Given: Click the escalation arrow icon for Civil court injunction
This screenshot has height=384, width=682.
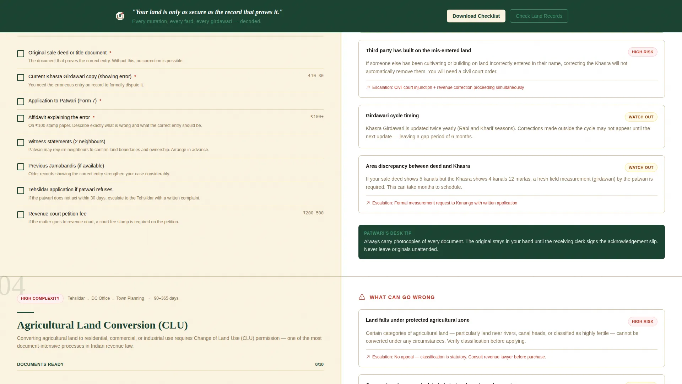Looking at the screenshot, I should pos(368,87).
